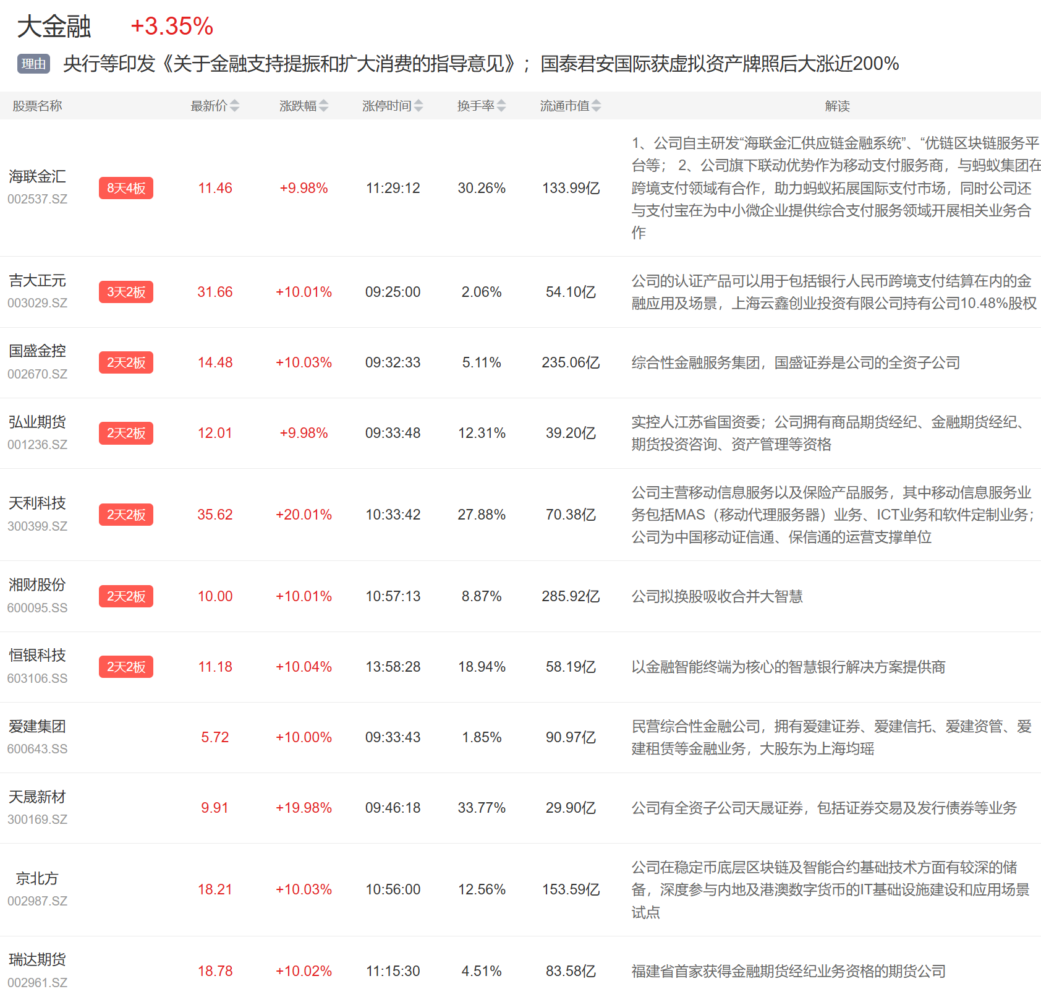Image resolution: width=1041 pixels, height=989 pixels.
Task: Click 瑞达期货 row description text
Action: 788,971
